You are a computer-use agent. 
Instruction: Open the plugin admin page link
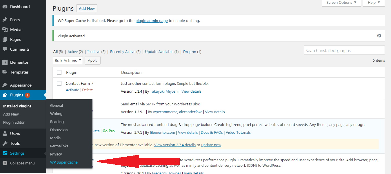click(152, 21)
